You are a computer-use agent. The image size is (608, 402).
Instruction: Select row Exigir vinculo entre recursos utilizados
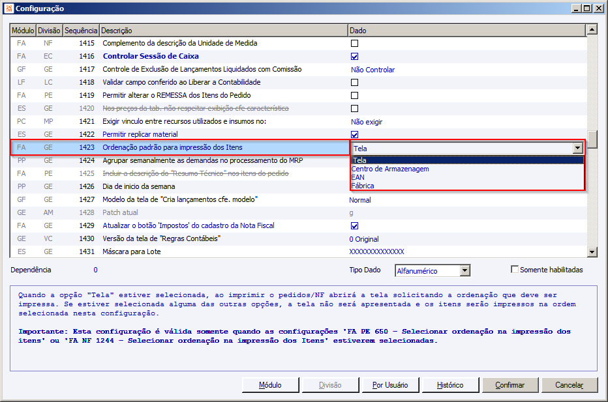point(298,122)
